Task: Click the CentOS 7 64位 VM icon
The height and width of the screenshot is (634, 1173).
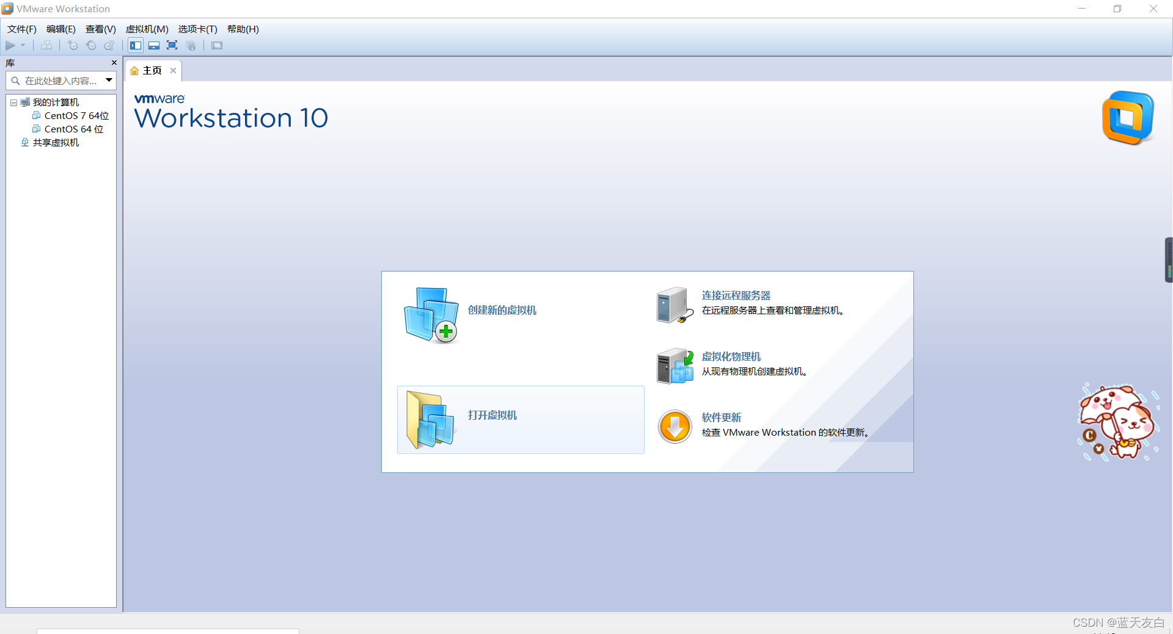Action: (x=37, y=115)
